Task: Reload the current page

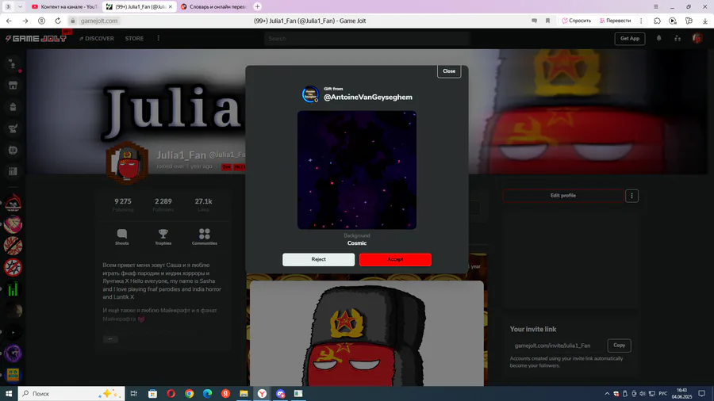Action: pos(58,21)
